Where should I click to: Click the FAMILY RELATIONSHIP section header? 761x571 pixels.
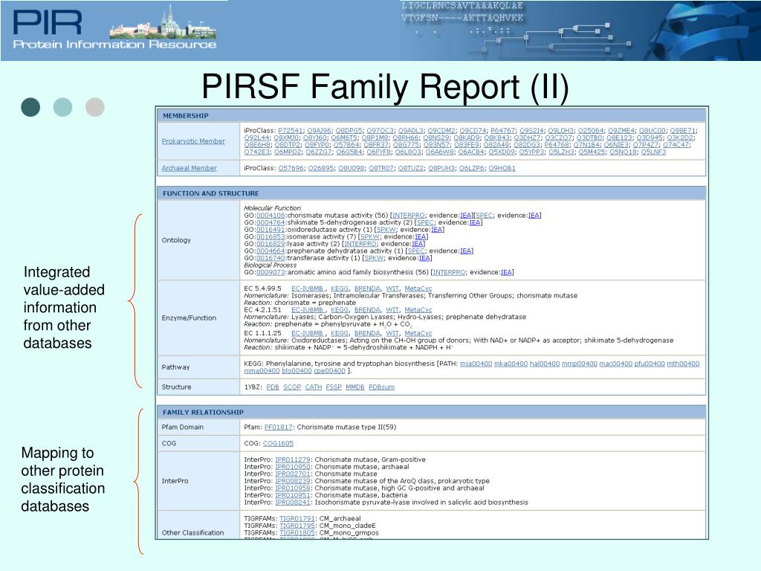(432, 412)
